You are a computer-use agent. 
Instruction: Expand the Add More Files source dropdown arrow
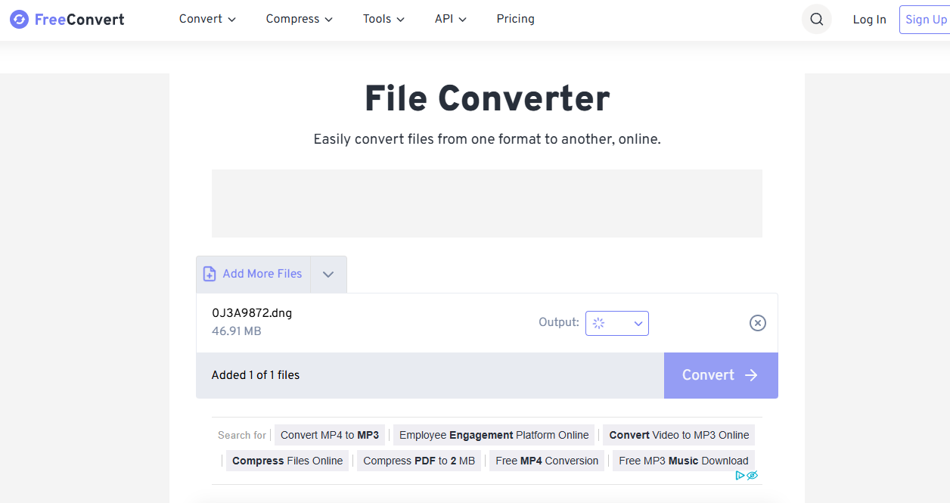328,275
